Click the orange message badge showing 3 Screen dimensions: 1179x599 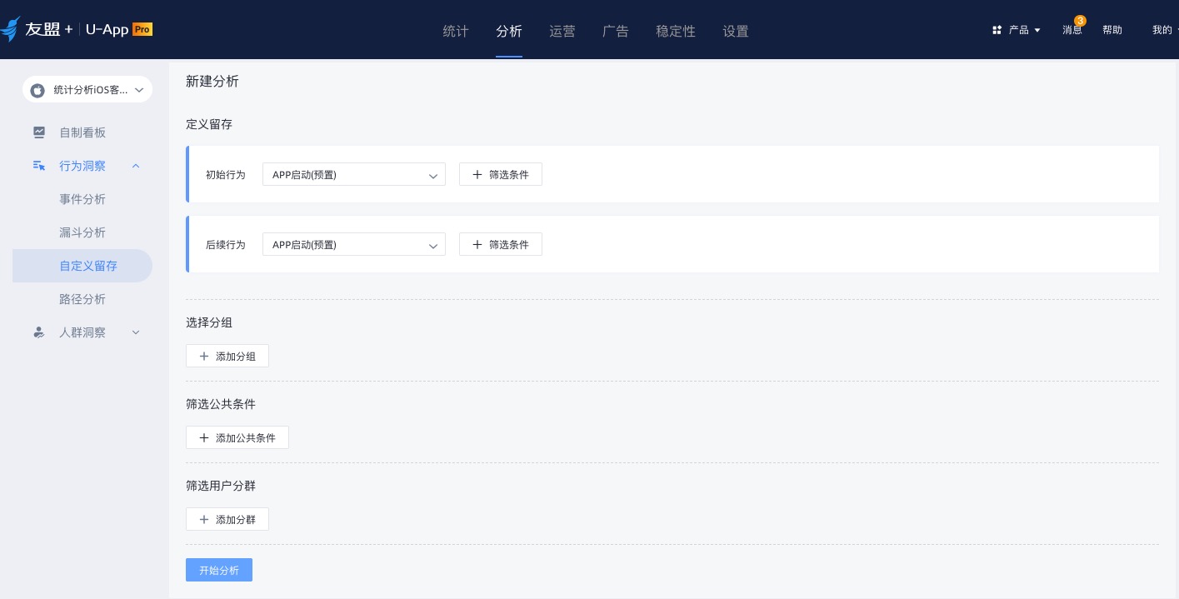point(1080,21)
